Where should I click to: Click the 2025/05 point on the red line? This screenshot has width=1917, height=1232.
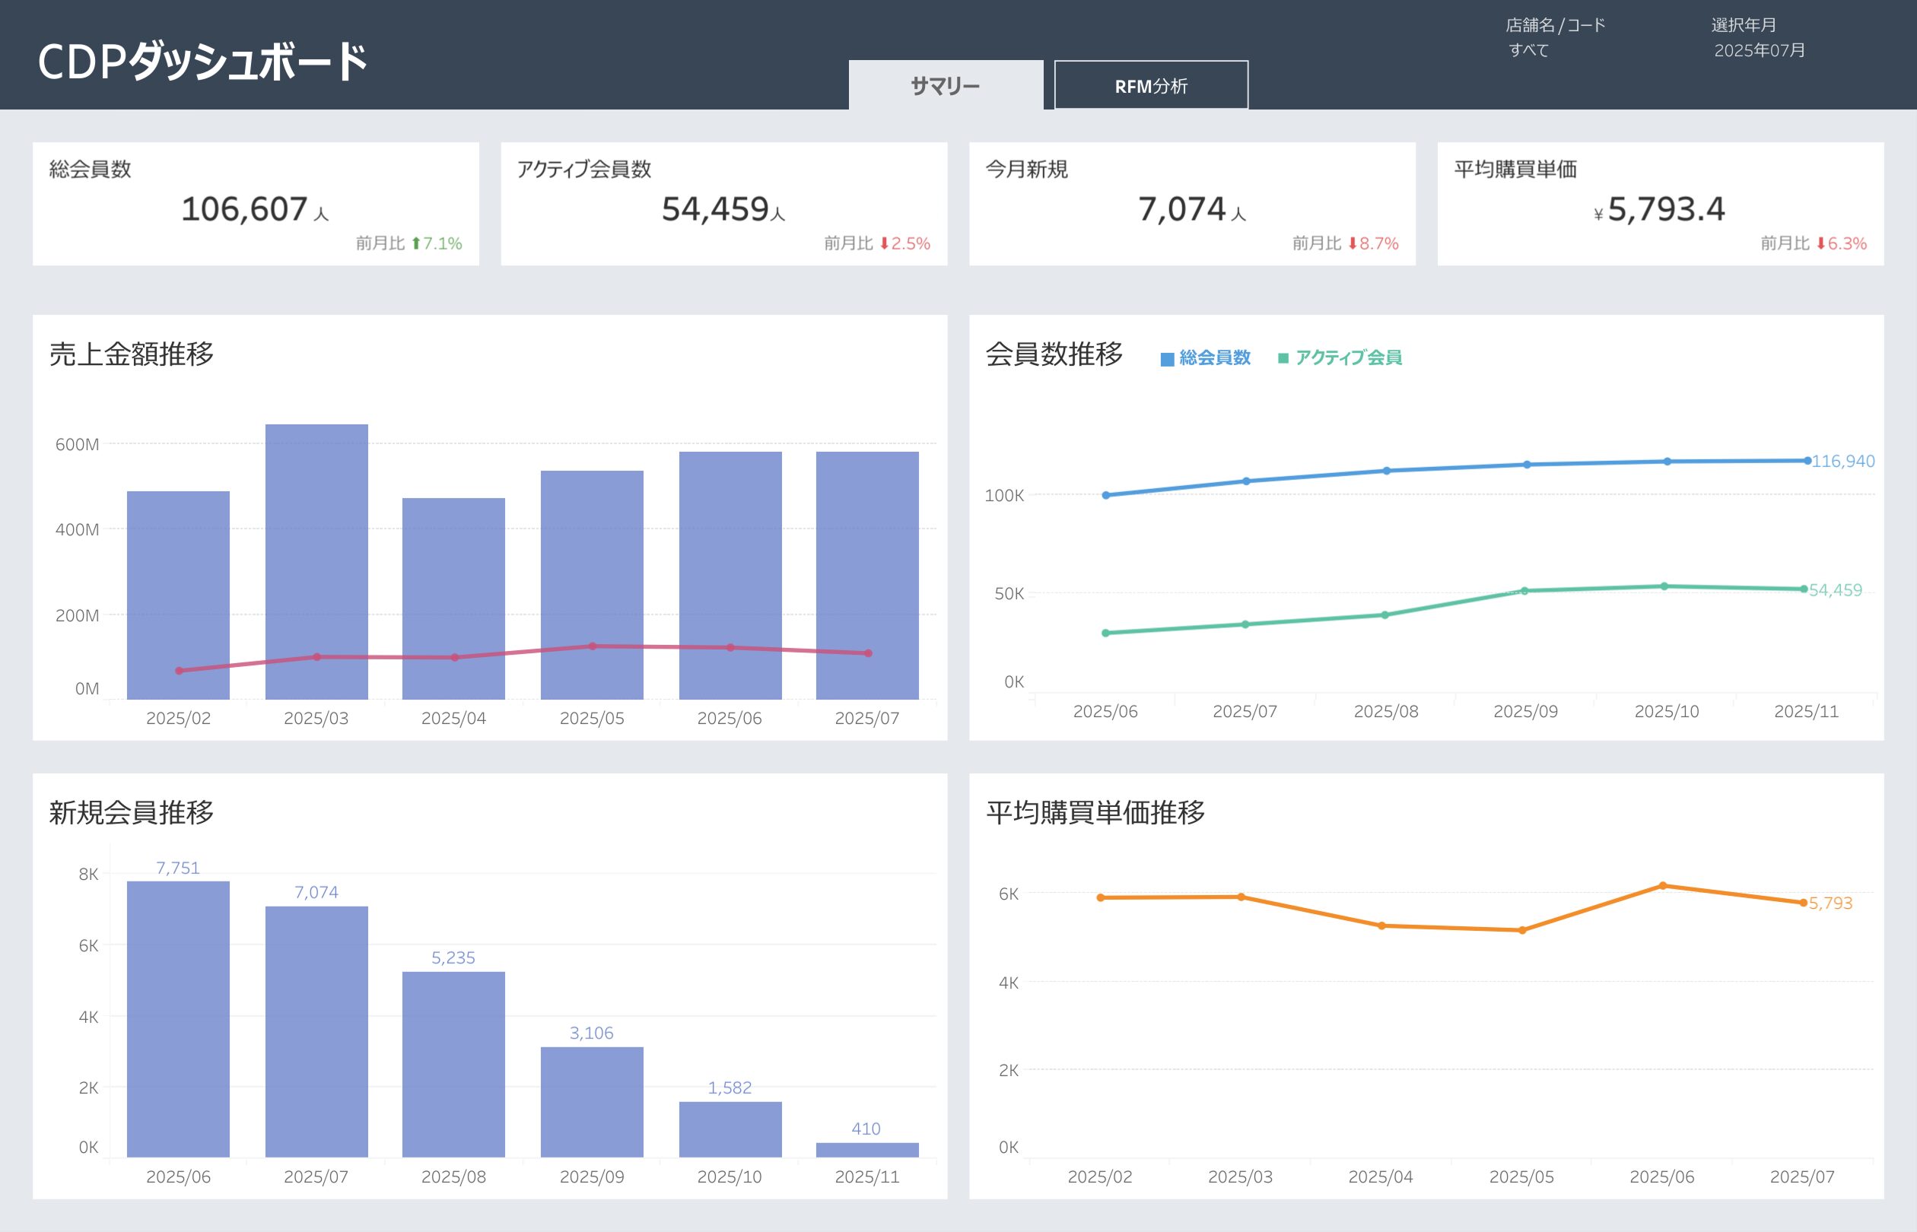(x=592, y=646)
